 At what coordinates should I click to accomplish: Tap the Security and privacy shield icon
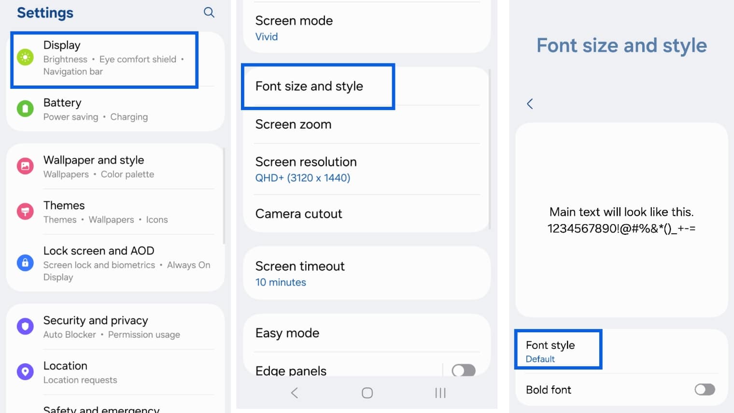tap(25, 327)
